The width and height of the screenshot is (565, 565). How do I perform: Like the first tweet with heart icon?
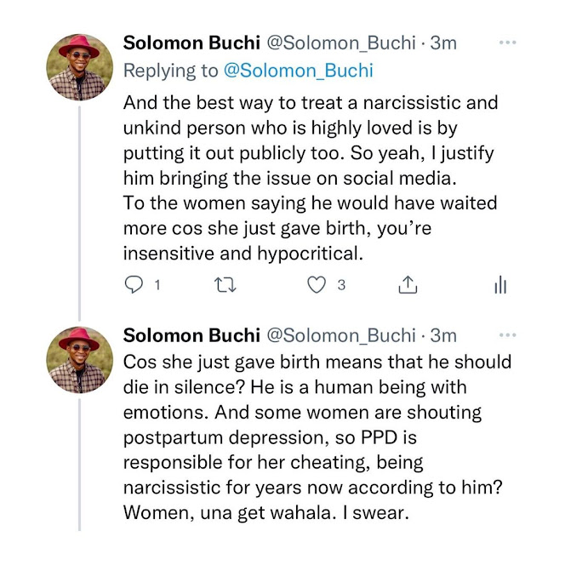pos(317,286)
